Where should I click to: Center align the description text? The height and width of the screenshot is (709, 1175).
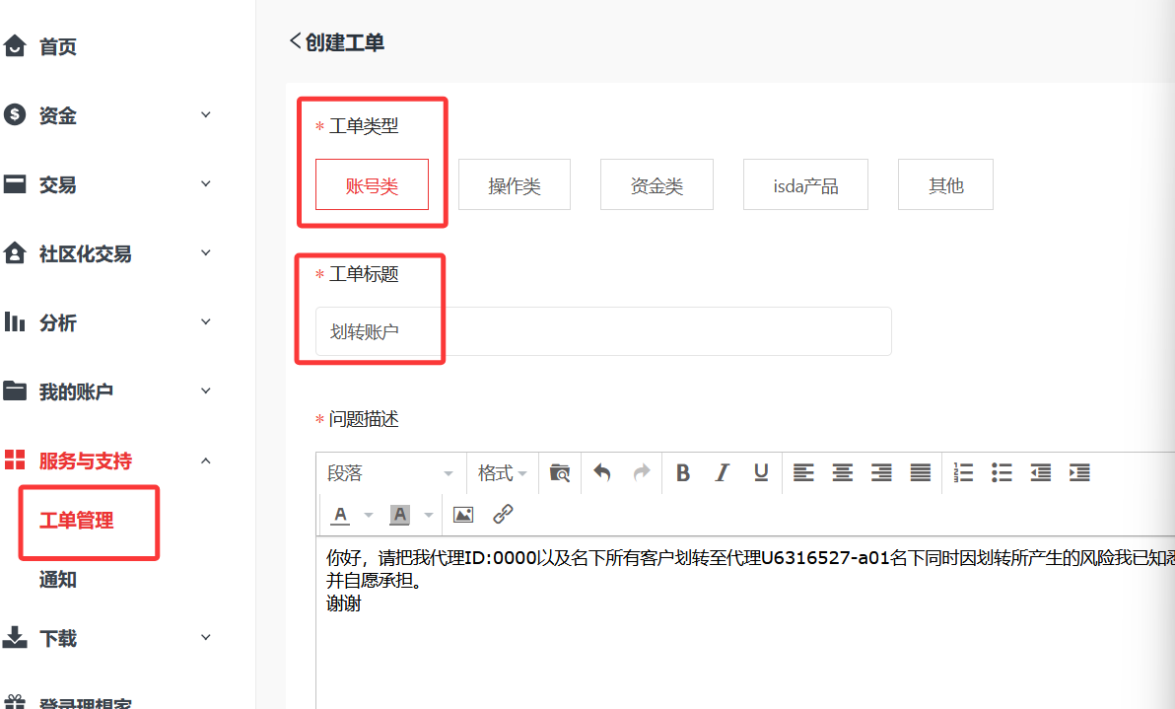pyautogui.click(x=842, y=473)
